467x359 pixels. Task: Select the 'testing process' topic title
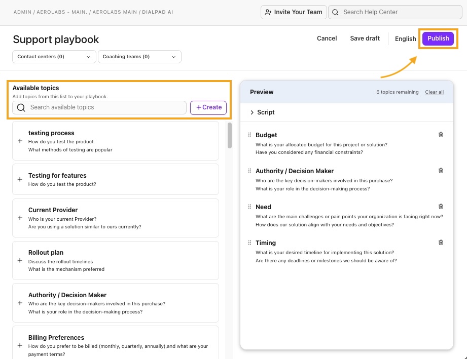tap(51, 133)
